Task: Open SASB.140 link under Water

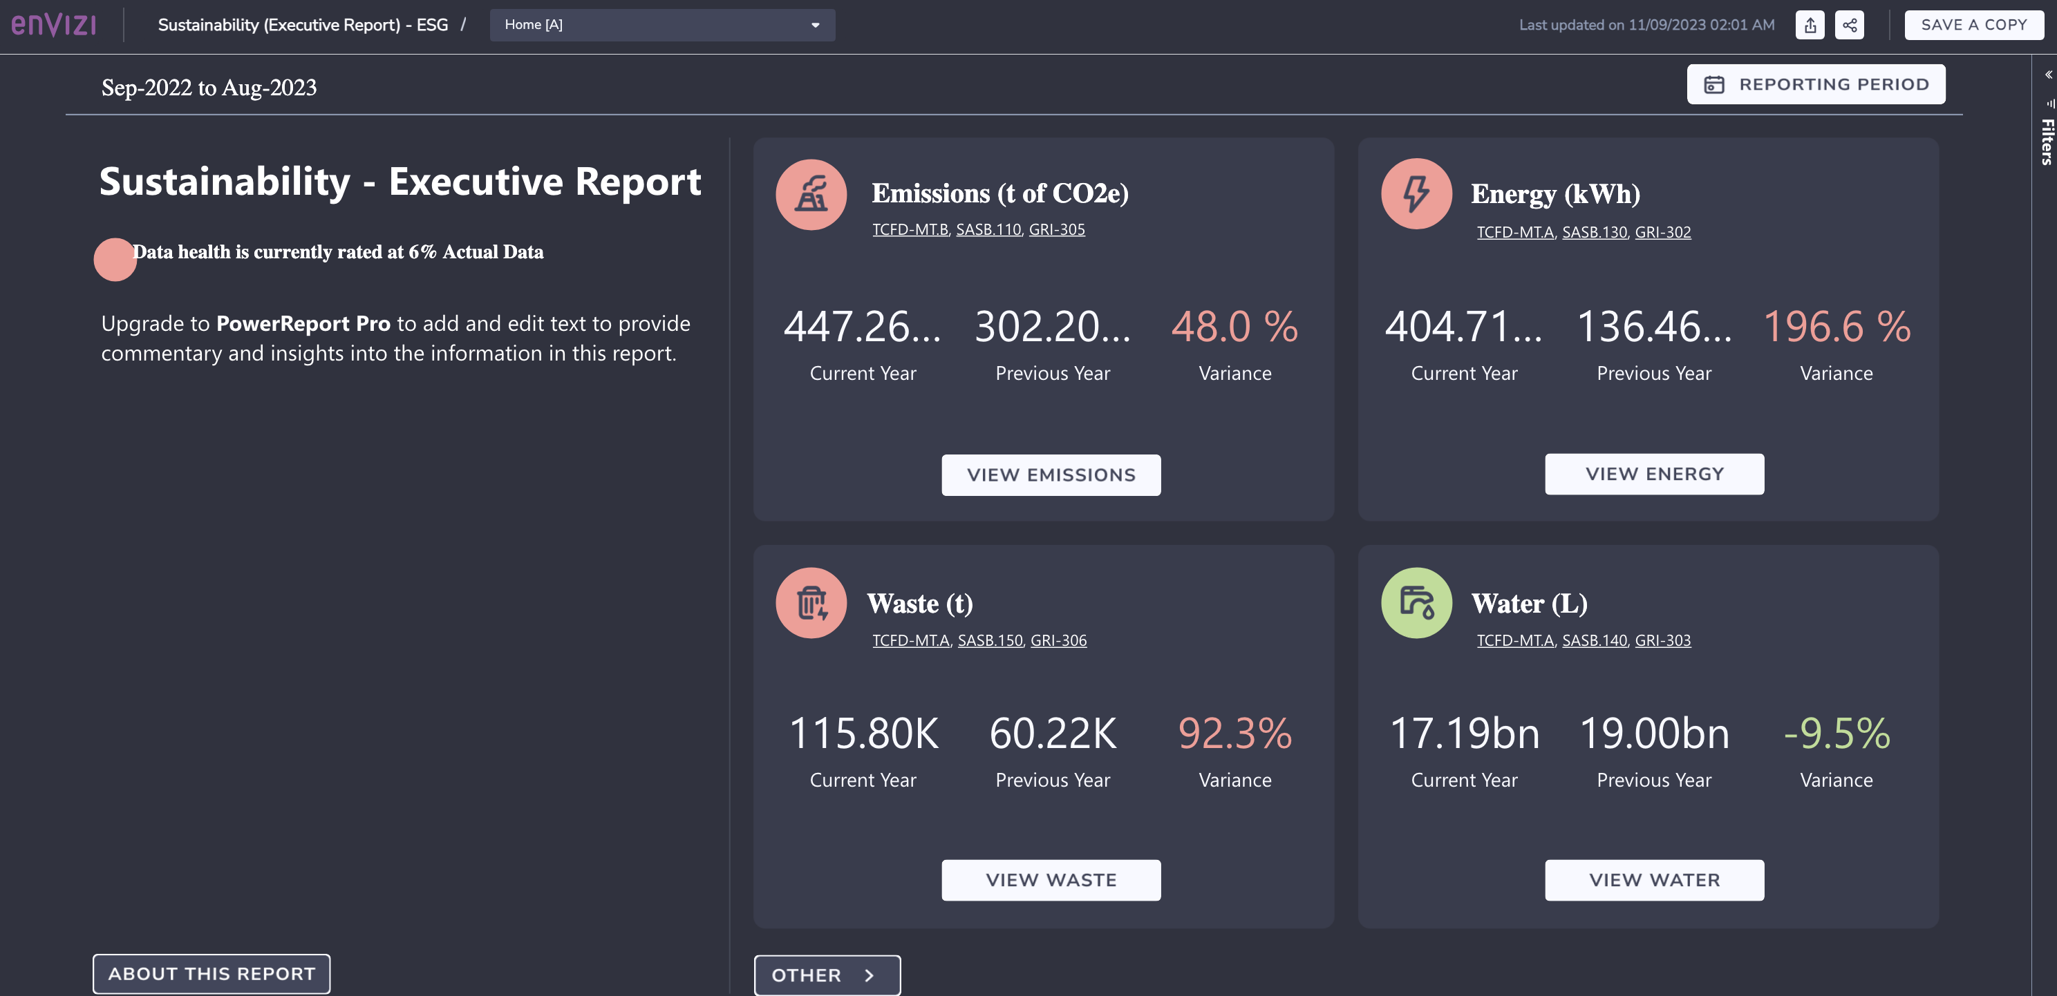Action: tap(1594, 640)
